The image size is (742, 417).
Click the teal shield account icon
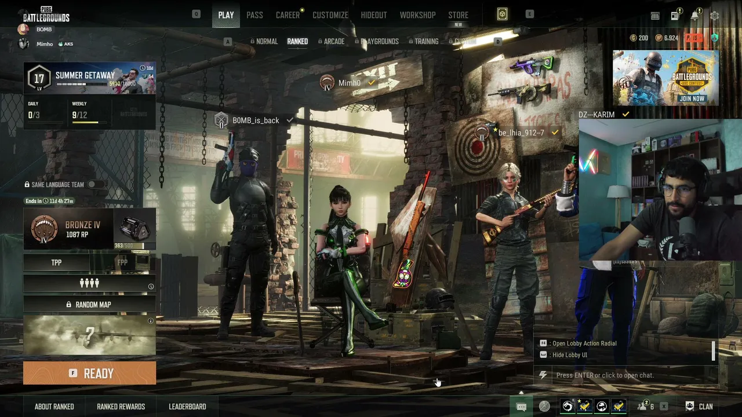pyautogui.click(x=714, y=38)
